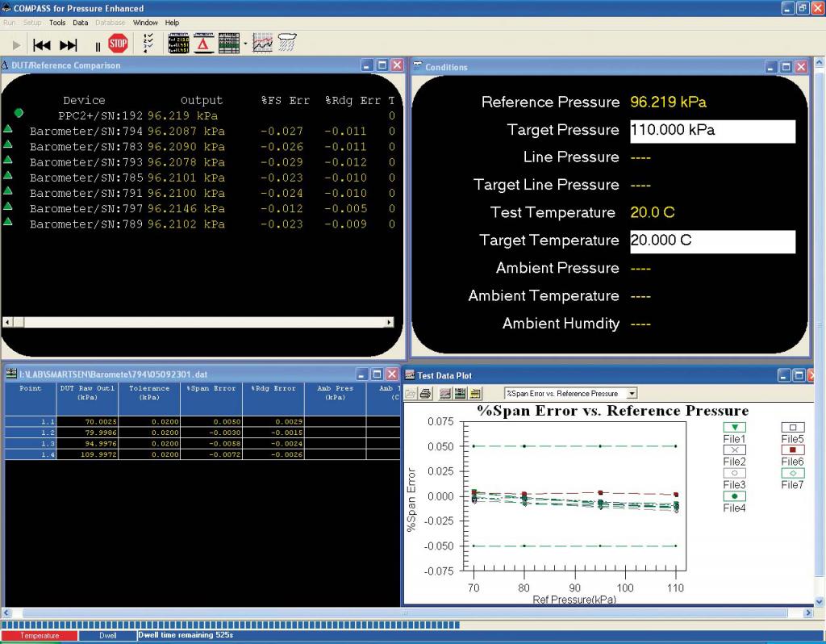Click the 109.9972 DUT raw output cell
826x644 pixels.
(87, 454)
